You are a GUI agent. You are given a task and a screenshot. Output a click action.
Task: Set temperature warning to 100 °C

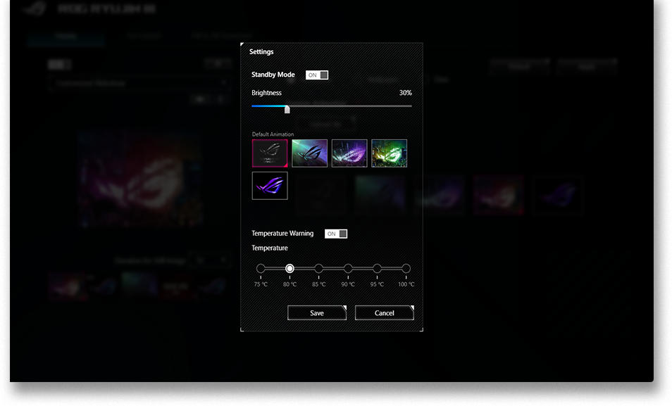406,269
